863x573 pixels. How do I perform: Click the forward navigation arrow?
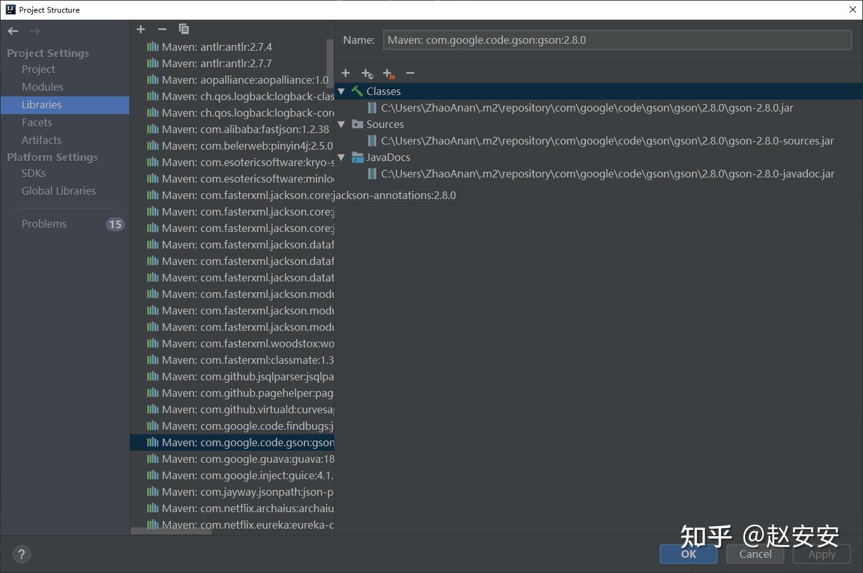[x=35, y=31]
